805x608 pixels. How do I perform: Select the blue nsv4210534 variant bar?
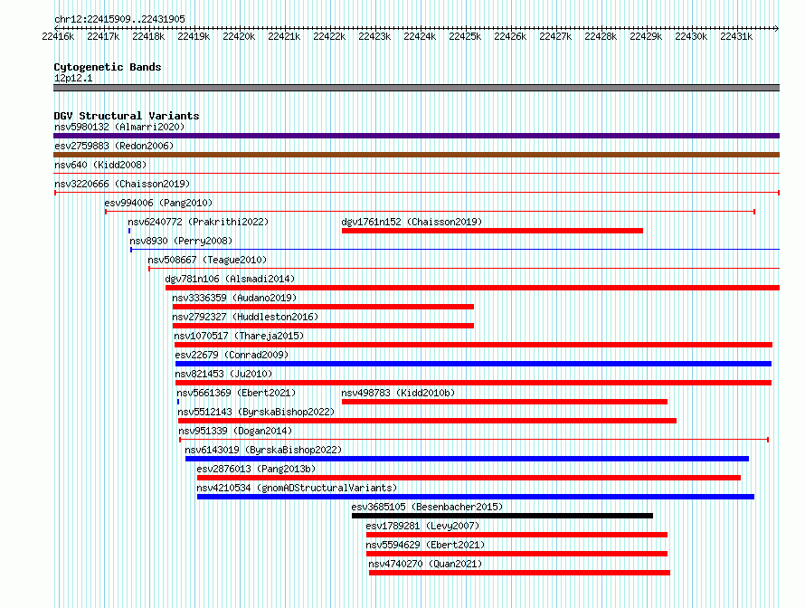(x=476, y=497)
